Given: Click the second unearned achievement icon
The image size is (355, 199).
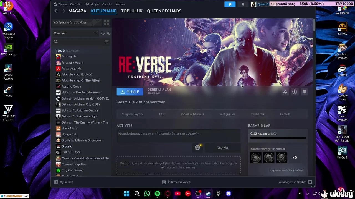Looking at the screenshot, I should point(269,158).
